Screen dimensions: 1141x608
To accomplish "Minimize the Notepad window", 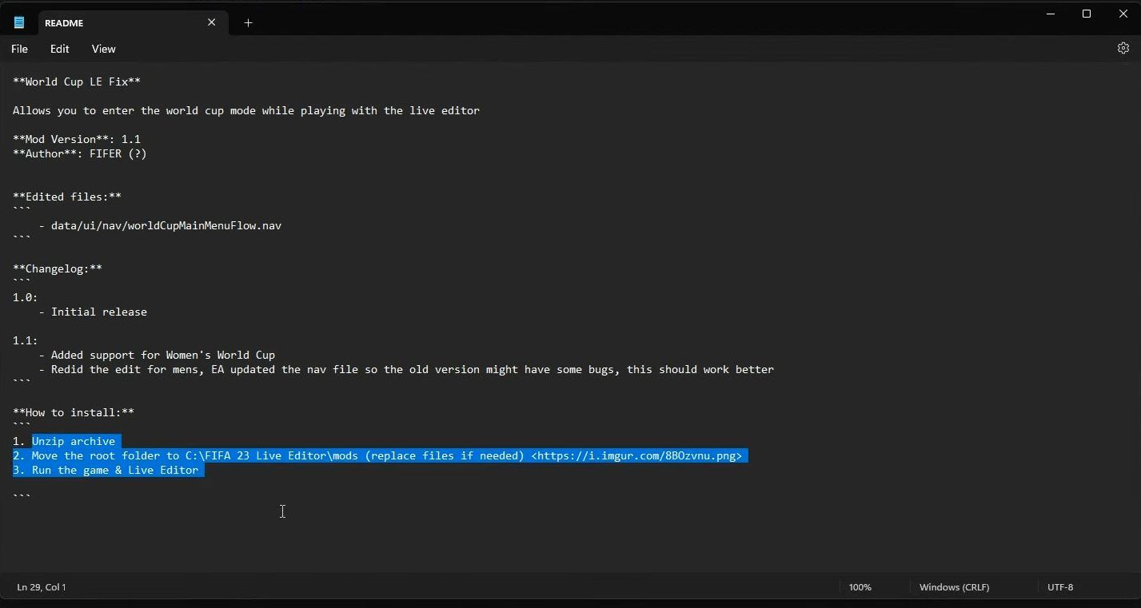I will pos(1051,14).
